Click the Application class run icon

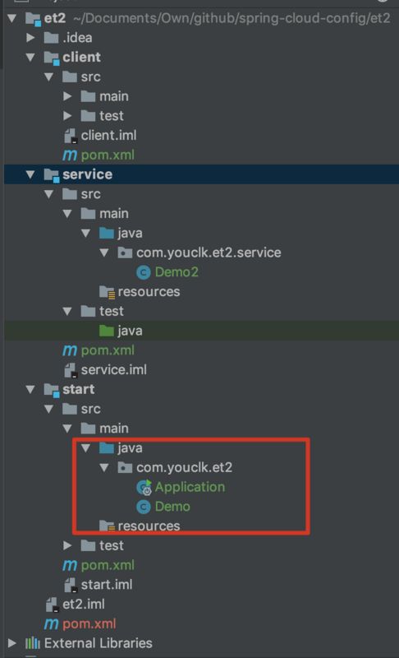pos(144,487)
